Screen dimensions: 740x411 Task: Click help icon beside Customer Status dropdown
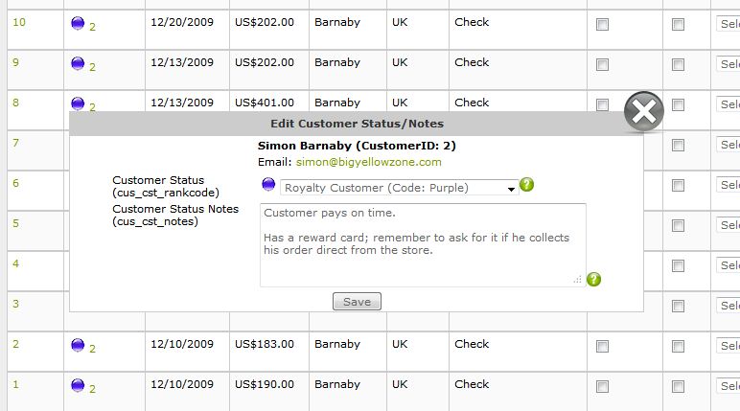tap(526, 185)
